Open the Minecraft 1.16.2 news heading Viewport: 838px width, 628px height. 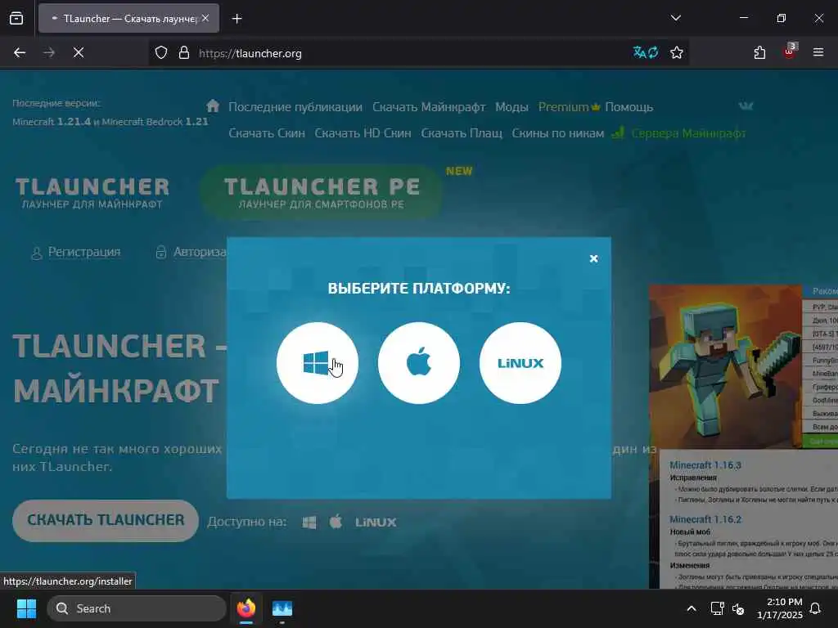point(705,519)
